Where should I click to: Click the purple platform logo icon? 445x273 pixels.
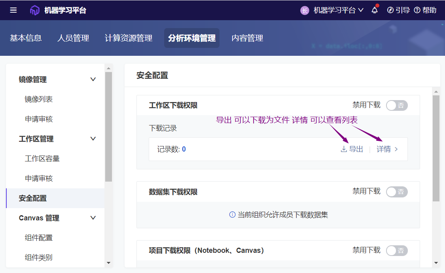pyautogui.click(x=35, y=10)
